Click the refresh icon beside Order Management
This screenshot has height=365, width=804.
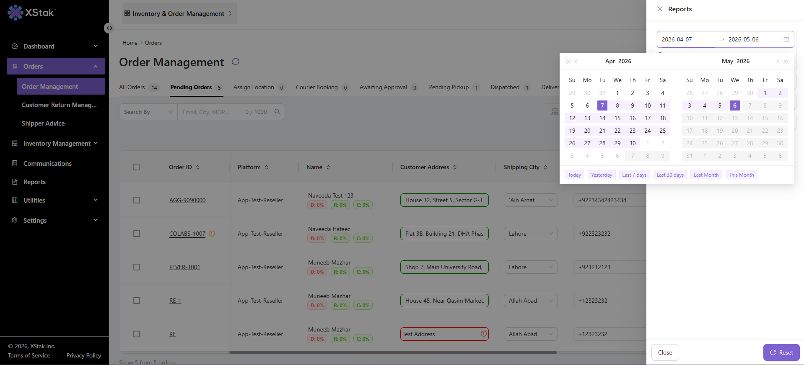pos(236,62)
